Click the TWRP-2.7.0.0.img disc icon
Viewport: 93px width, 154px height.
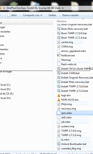(x=59, y=131)
